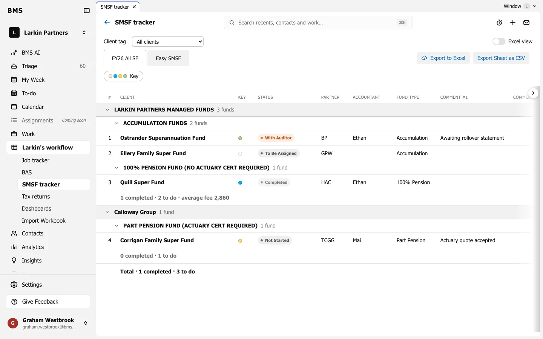Go back with the arrow beside SMSF tracker

tap(107, 22)
